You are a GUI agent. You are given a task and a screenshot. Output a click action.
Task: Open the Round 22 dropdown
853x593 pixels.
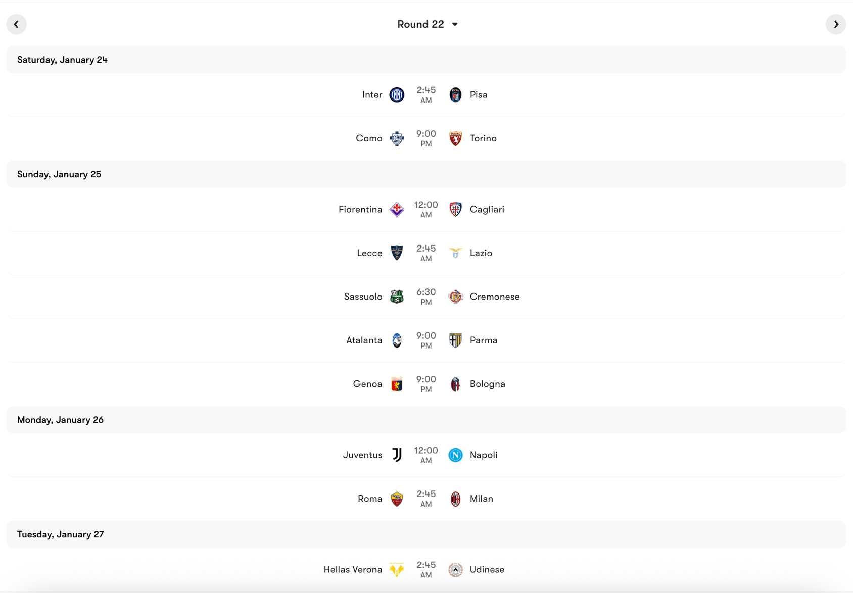click(x=428, y=24)
